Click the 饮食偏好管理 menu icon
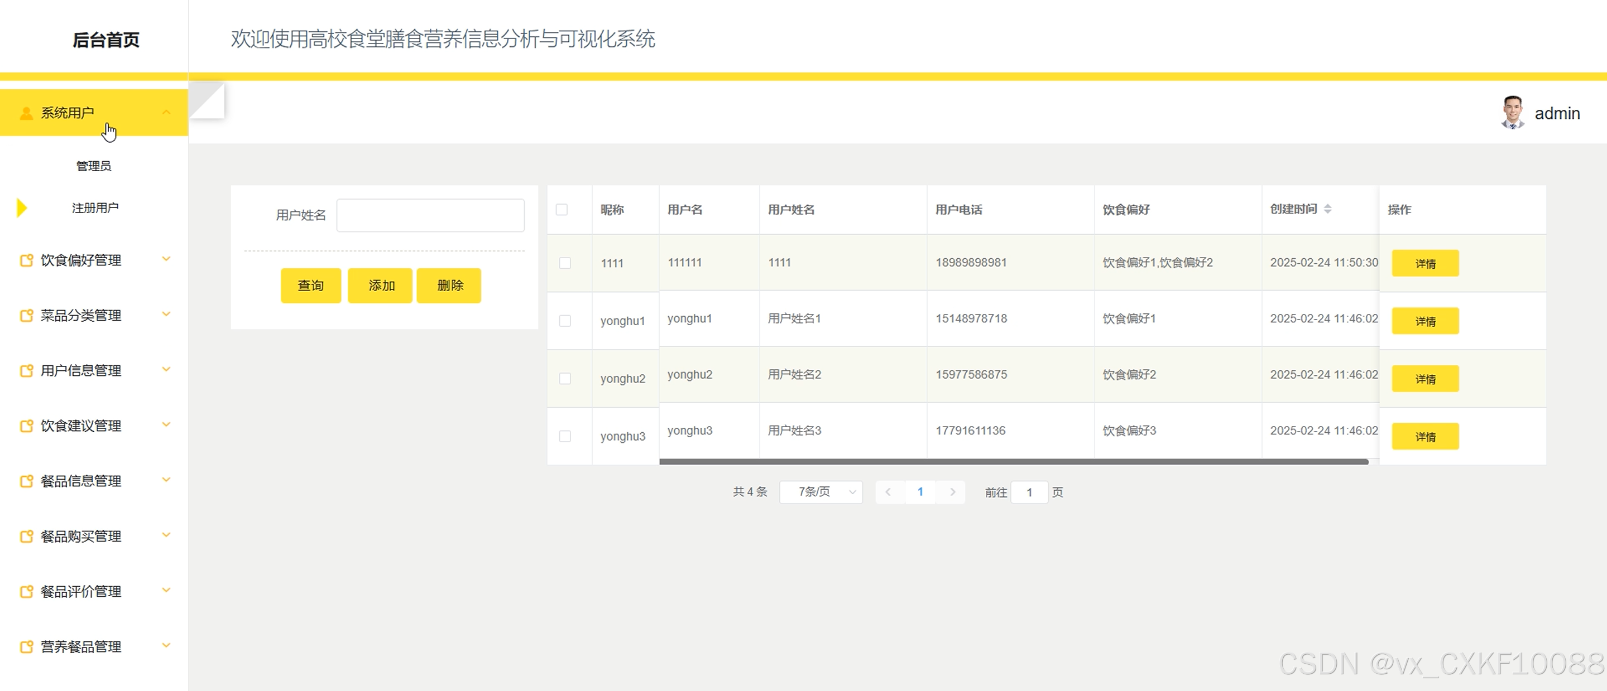 coord(26,260)
